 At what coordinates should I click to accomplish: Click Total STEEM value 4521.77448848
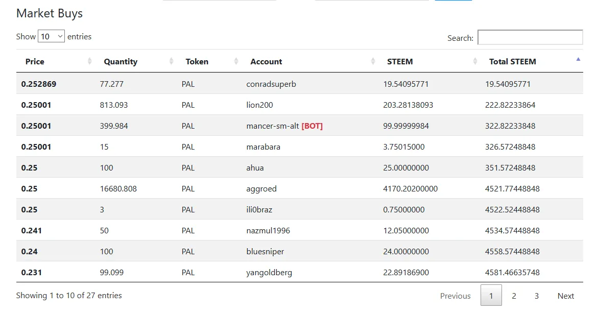pyautogui.click(x=512, y=189)
